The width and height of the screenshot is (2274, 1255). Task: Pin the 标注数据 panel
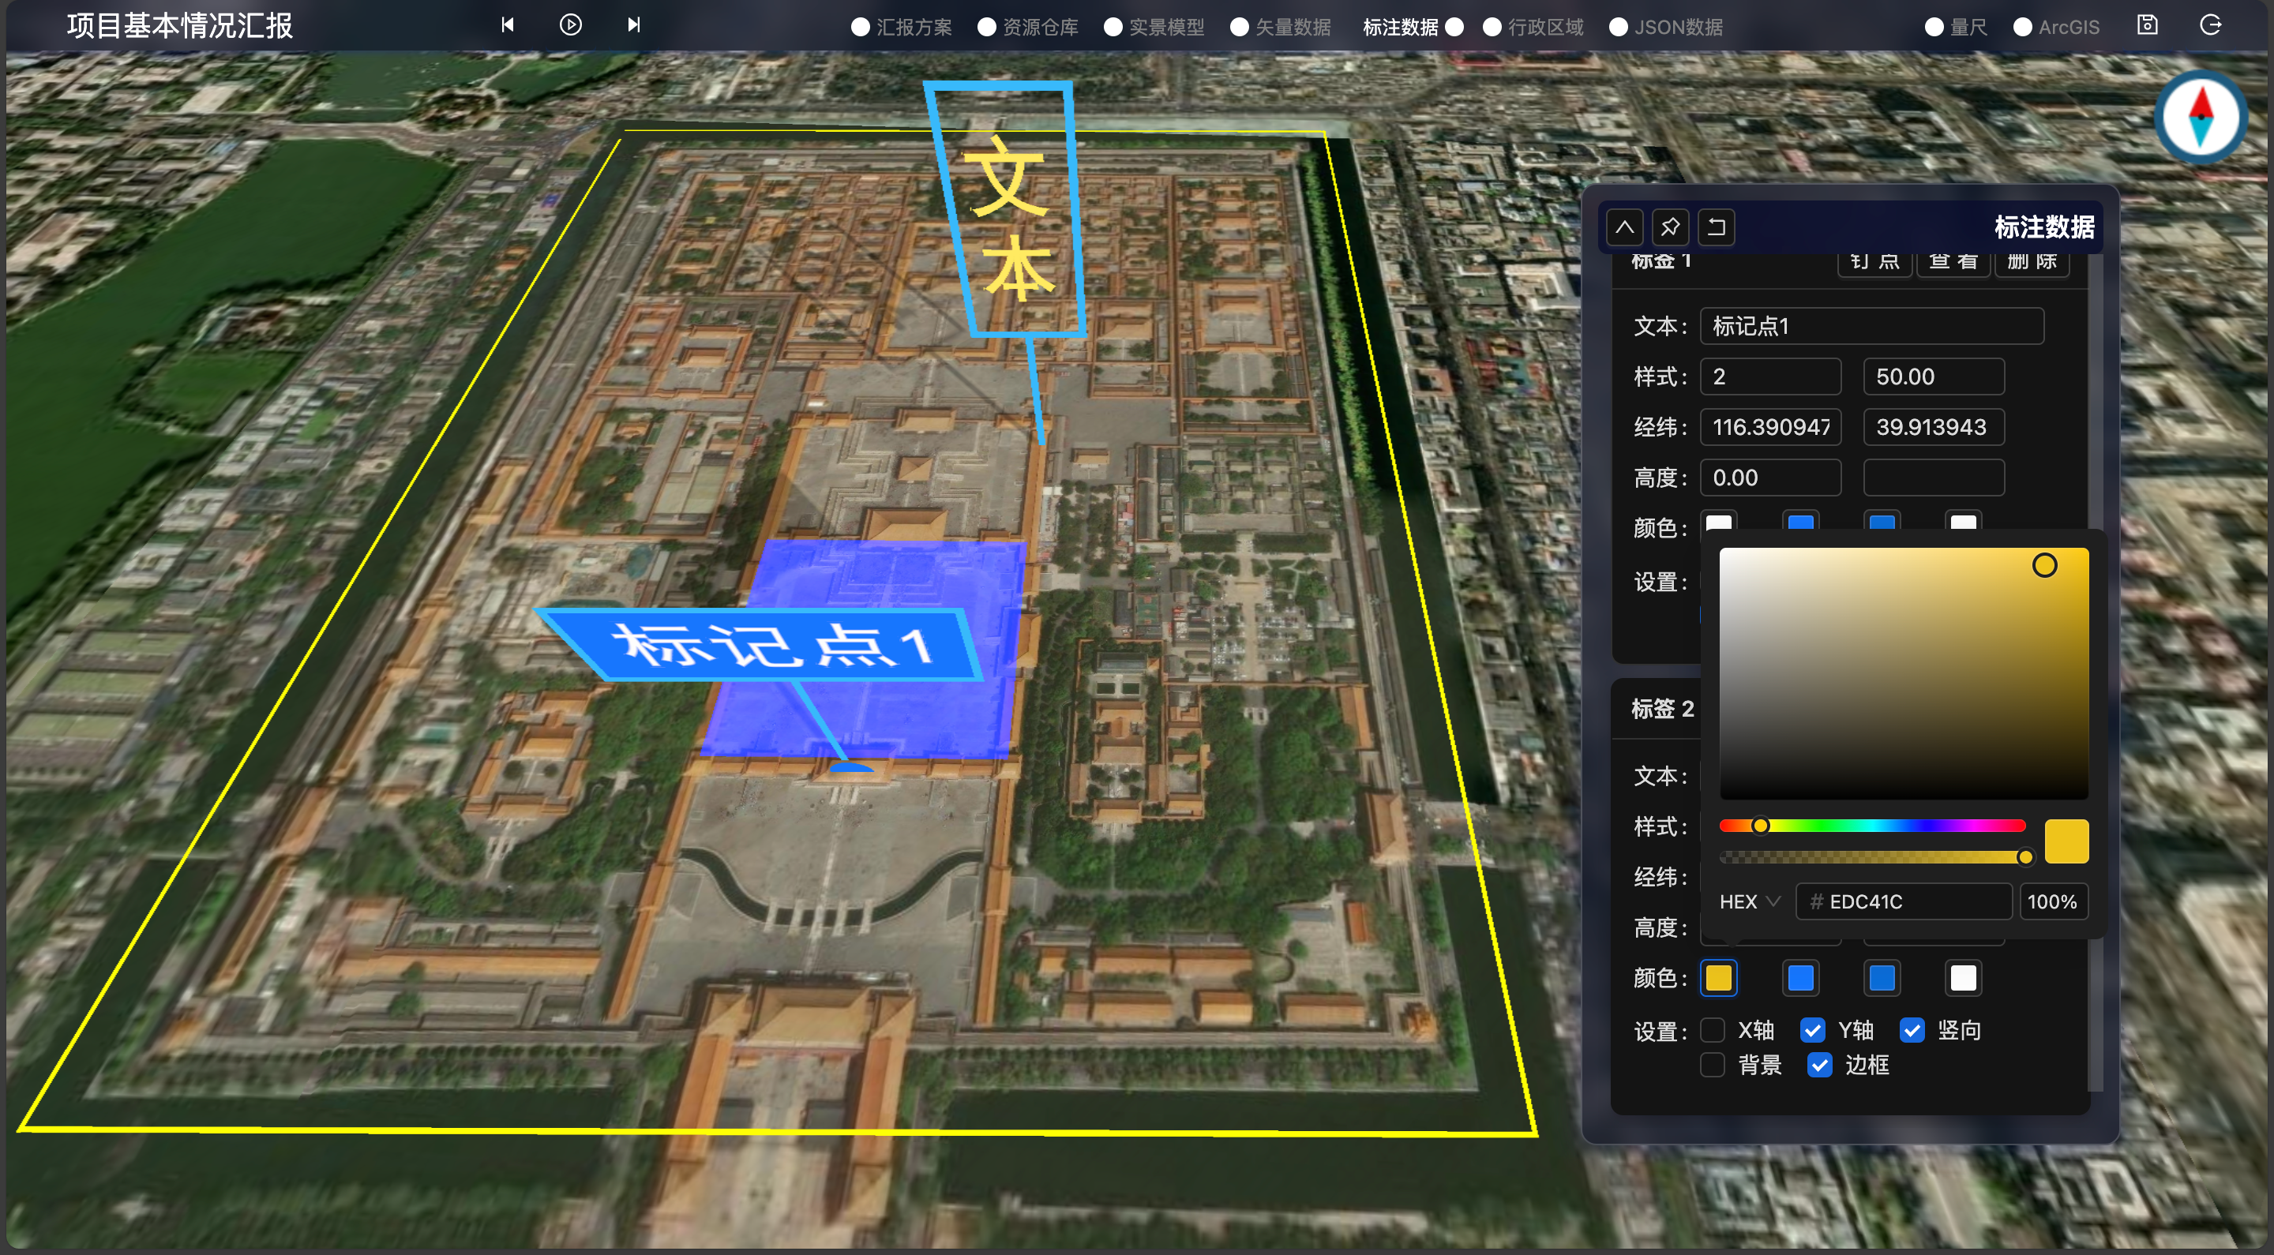pos(1670,227)
